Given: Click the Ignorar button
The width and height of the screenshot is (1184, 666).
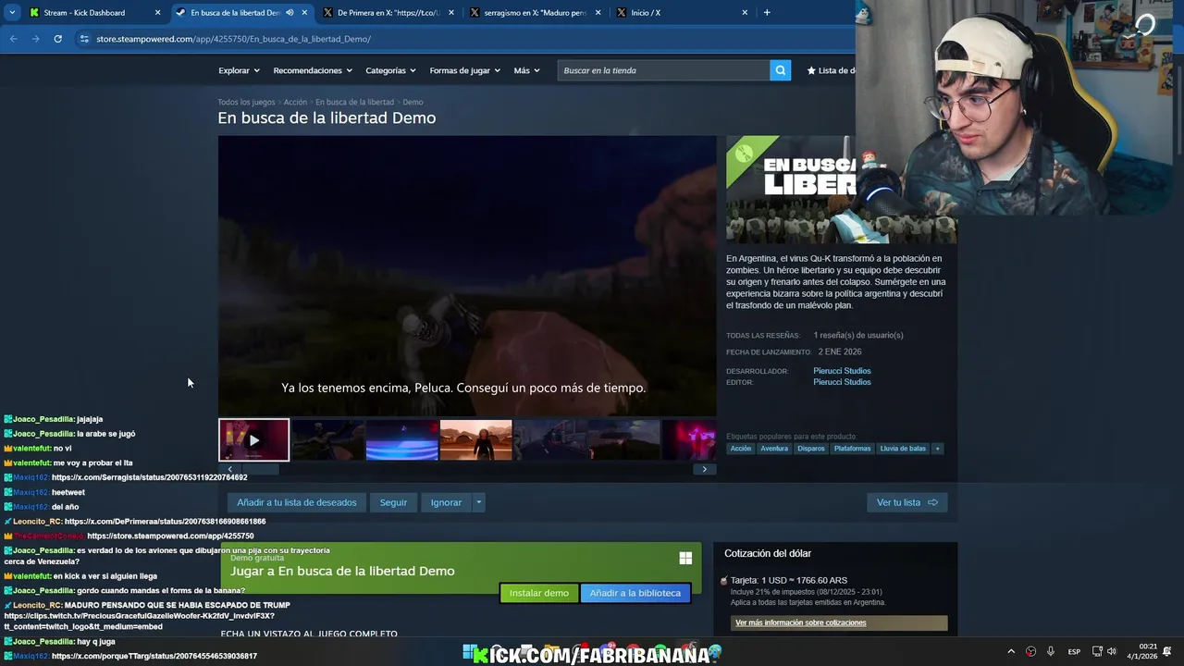Looking at the screenshot, I should [446, 502].
